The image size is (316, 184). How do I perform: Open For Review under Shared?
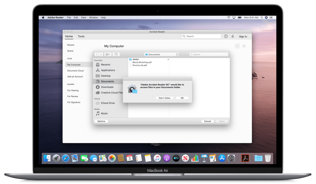point(72,96)
